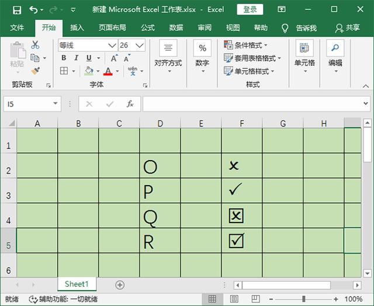Click the Select All corner triangle
Screen dimensions: 374x306
click(12, 123)
